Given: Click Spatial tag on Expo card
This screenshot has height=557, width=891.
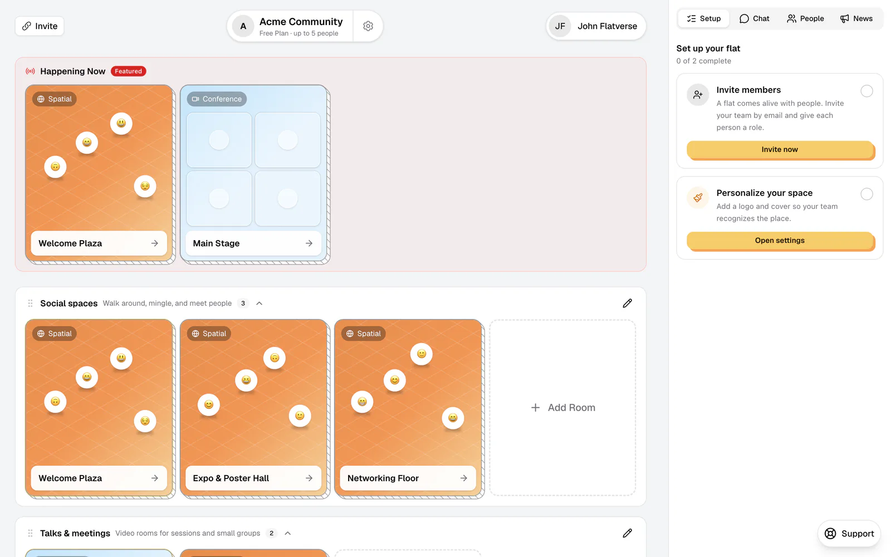Looking at the screenshot, I should pos(209,334).
